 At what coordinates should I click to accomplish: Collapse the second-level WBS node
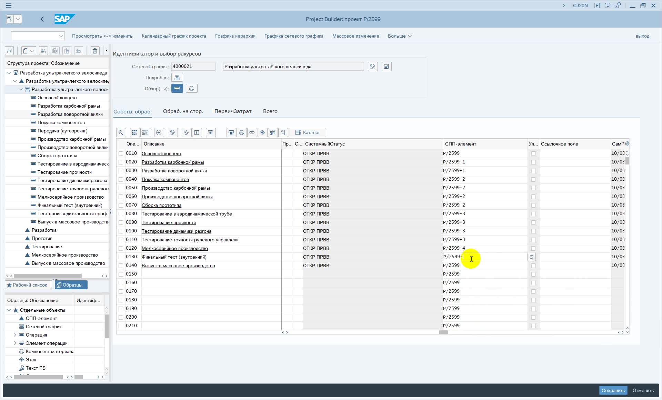[15, 81]
